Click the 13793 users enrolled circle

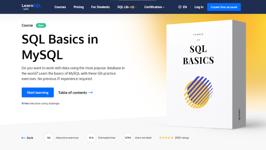pyautogui.click(x=128, y=138)
